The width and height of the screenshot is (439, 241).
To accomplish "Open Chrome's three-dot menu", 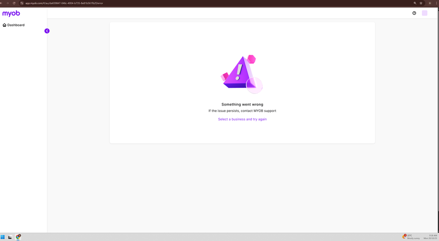I will [436, 3].
